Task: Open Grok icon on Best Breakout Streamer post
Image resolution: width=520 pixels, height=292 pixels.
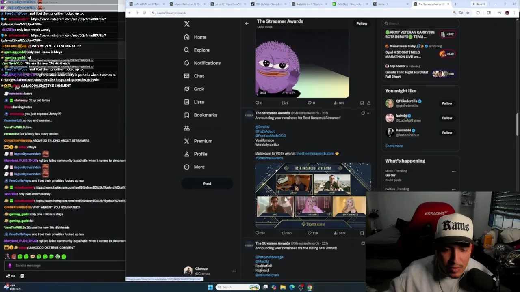Action: 363,113
